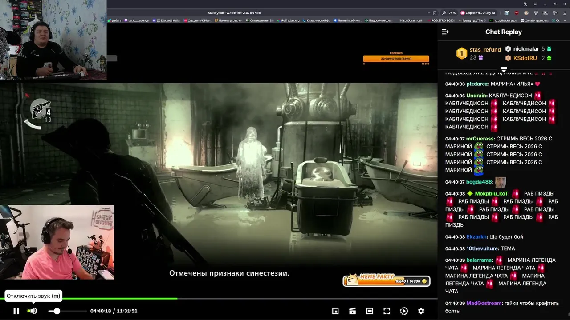Click username MadGostream in chat
The image size is (570, 320).
[484, 303]
